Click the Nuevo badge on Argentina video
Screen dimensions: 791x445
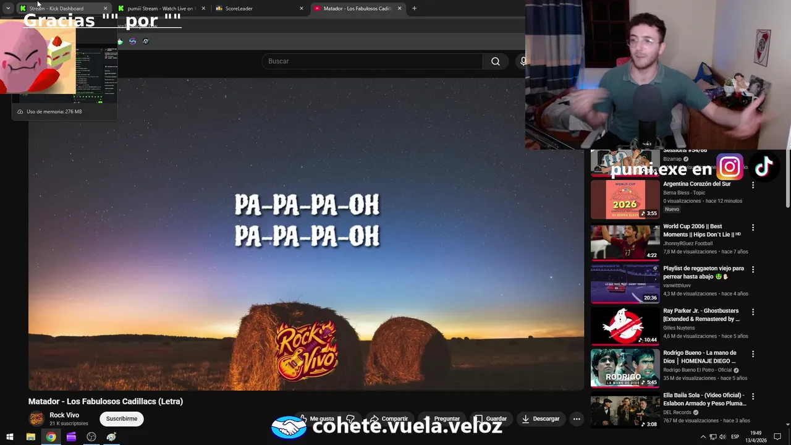[672, 210]
